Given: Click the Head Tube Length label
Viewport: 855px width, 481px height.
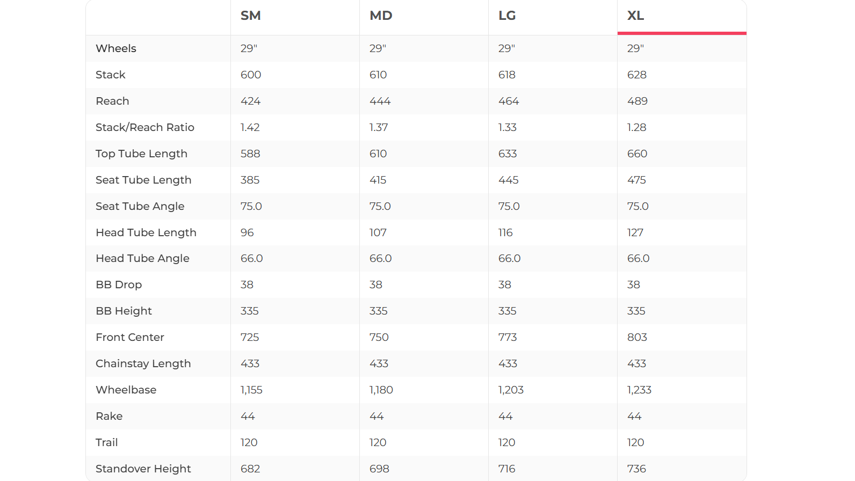Looking at the screenshot, I should [x=146, y=232].
